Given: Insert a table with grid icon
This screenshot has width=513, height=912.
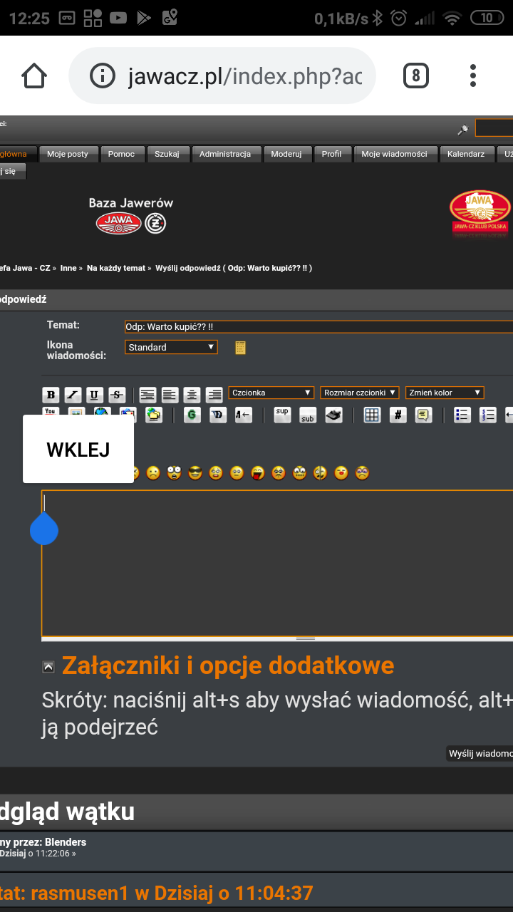Looking at the screenshot, I should coord(373,415).
